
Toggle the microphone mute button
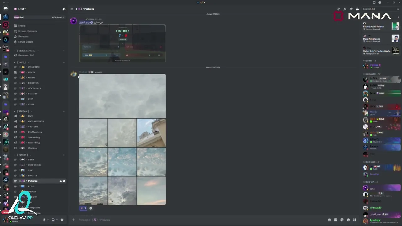(44, 220)
